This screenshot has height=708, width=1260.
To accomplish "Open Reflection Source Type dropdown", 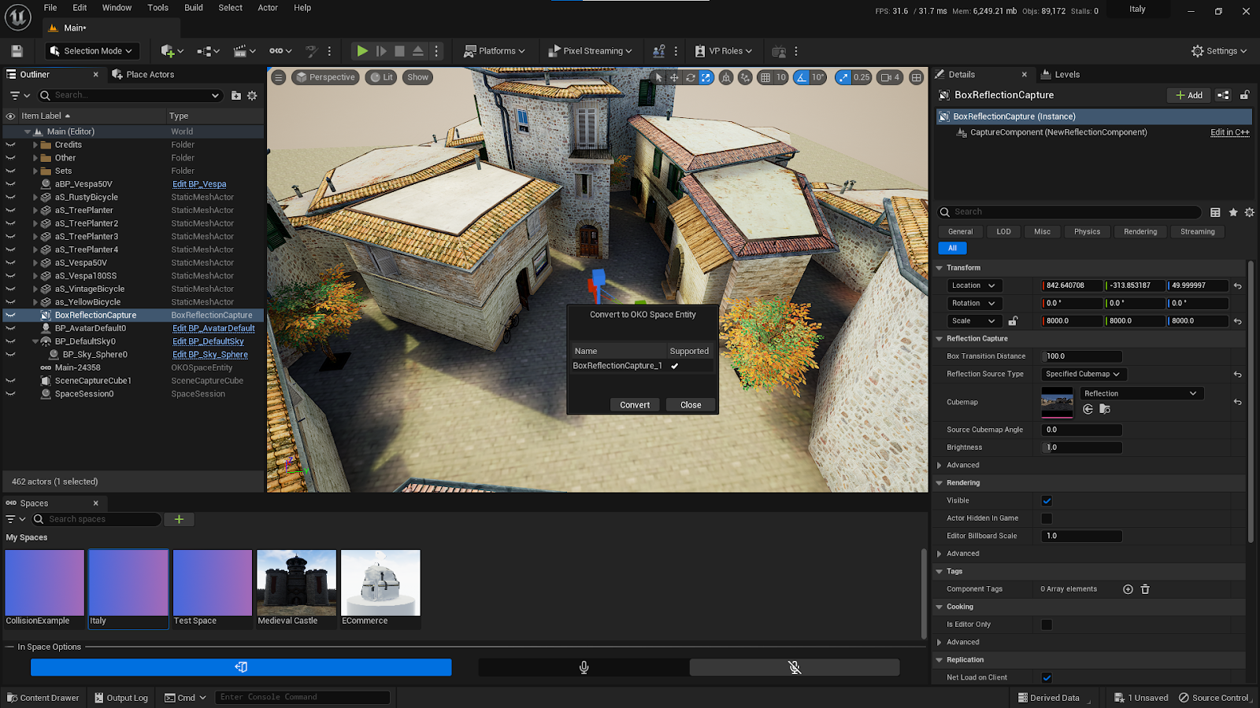I will [x=1083, y=374].
